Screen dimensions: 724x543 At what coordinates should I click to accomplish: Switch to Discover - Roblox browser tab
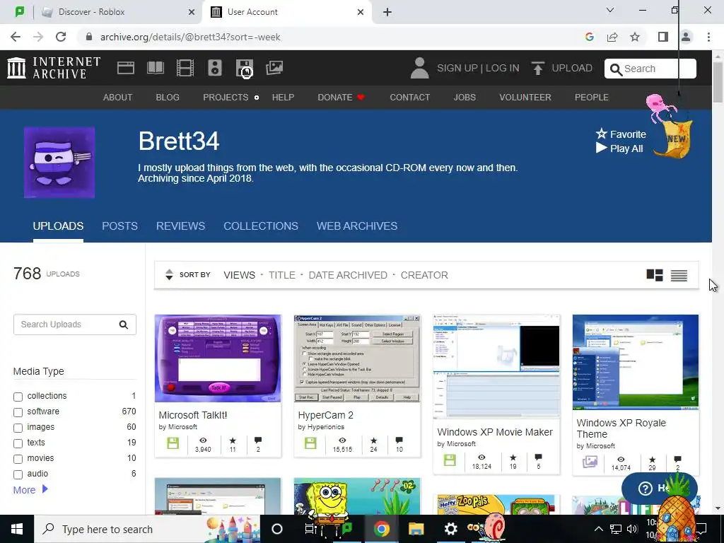(x=118, y=12)
